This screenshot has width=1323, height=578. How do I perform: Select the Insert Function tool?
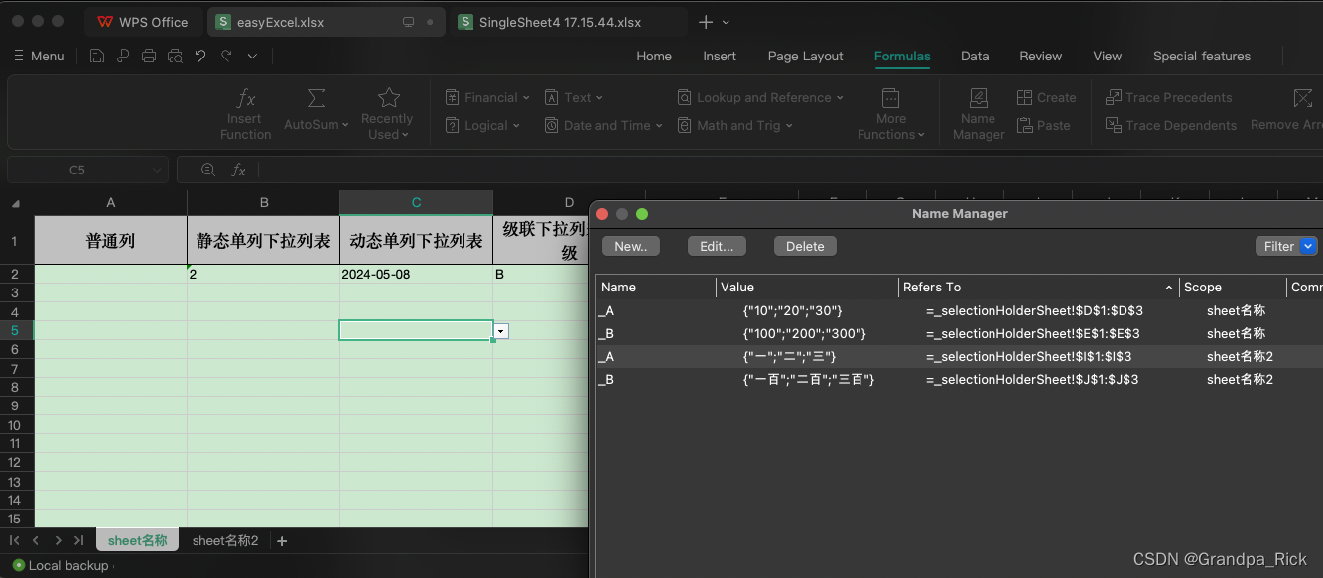tap(245, 112)
